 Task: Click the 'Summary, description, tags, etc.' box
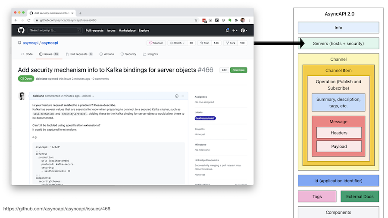click(338, 103)
